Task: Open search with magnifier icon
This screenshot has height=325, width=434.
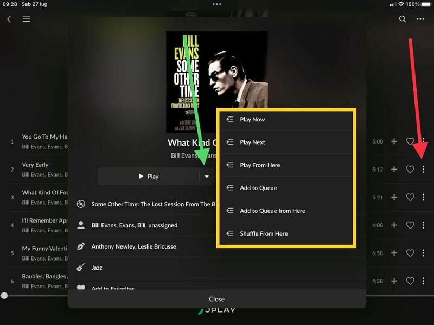Action: [x=403, y=19]
